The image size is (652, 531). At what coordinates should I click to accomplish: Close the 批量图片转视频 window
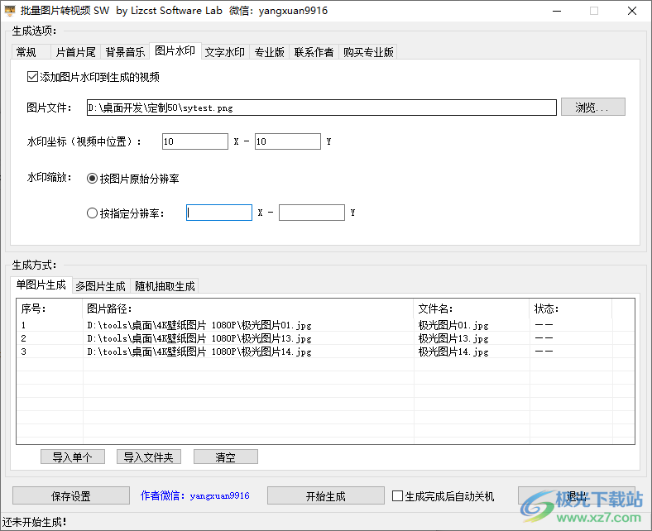[632, 11]
